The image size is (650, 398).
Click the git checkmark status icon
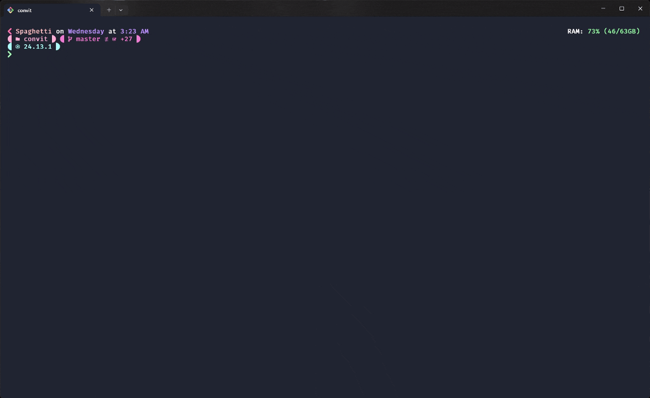[114, 39]
